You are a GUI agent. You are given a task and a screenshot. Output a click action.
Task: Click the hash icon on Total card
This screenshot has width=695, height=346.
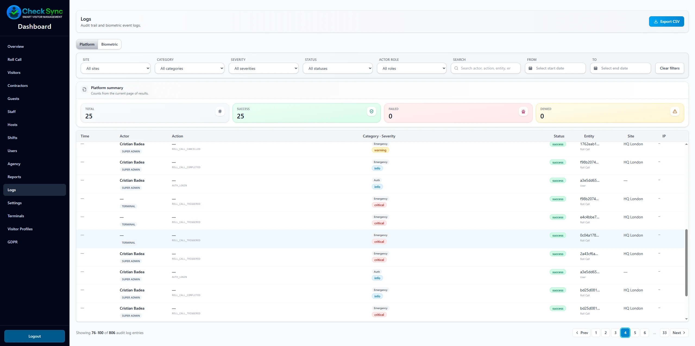coord(220,111)
